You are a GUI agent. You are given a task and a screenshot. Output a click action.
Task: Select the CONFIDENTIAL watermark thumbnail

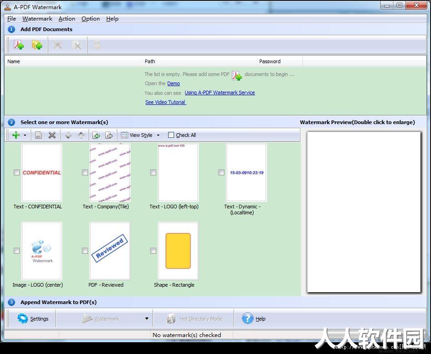pos(42,173)
